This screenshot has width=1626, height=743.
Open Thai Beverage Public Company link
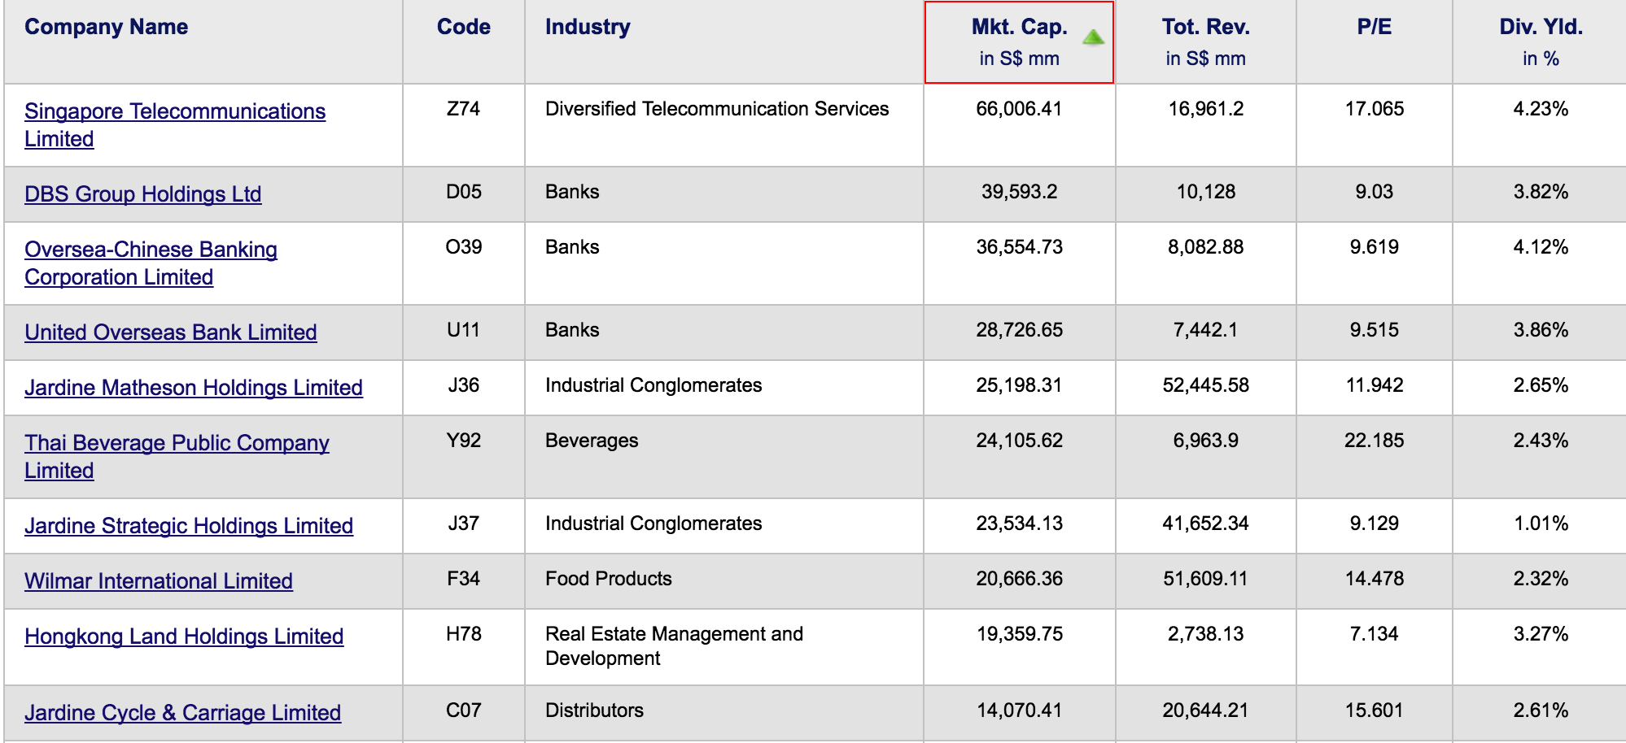(x=177, y=443)
